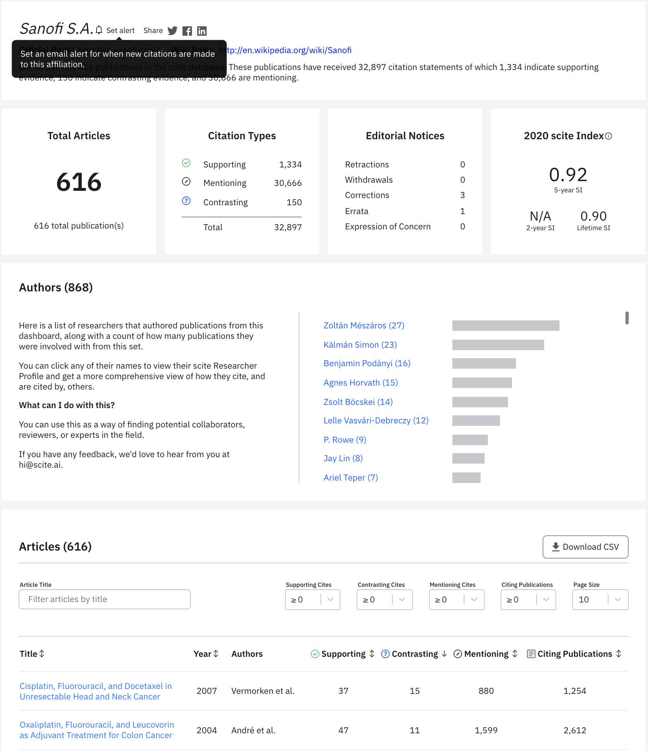Open the Cisplatin, Fluorouracil, and Docetaxel article

96,691
